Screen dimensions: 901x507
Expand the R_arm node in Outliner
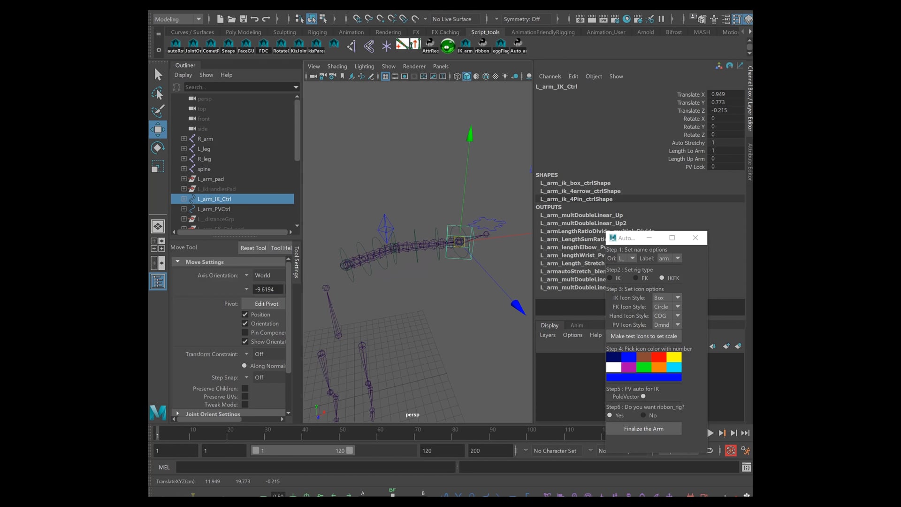[x=184, y=138]
